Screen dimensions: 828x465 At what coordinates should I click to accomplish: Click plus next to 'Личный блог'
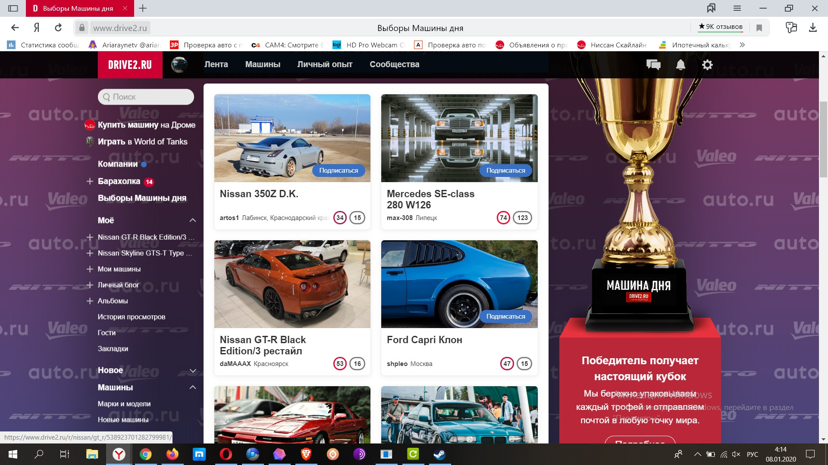[90, 285]
